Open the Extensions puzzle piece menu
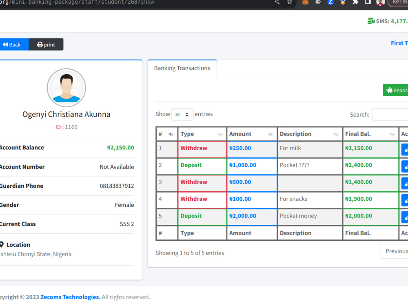 pos(355,2)
